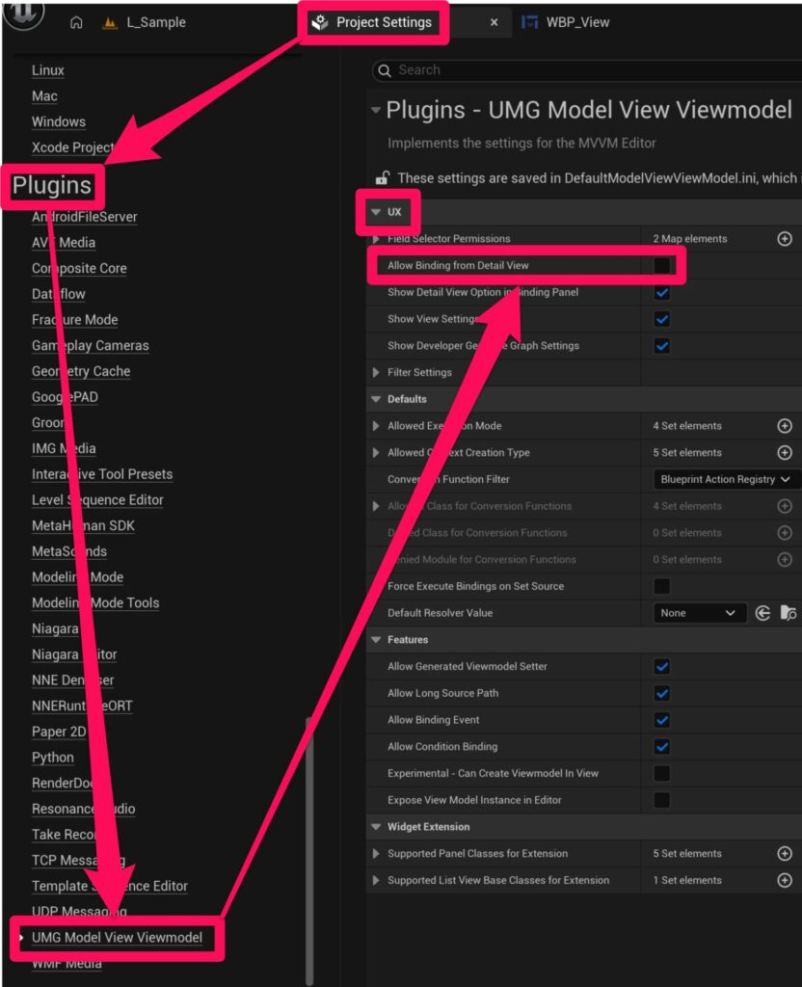Add element to Allowed Execution Mode
This screenshot has width=802, height=987.
click(785, 426)
